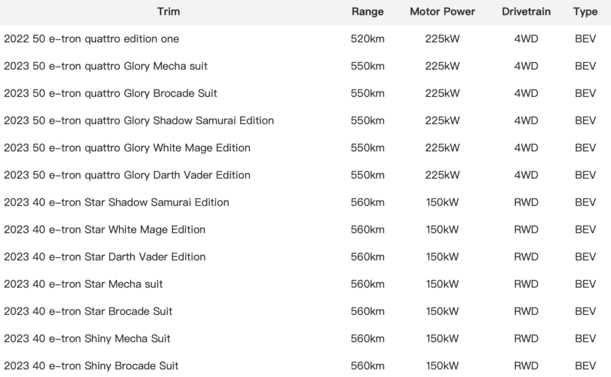Open 40 e-tron Star White Mage Edition

pos(104,229)
